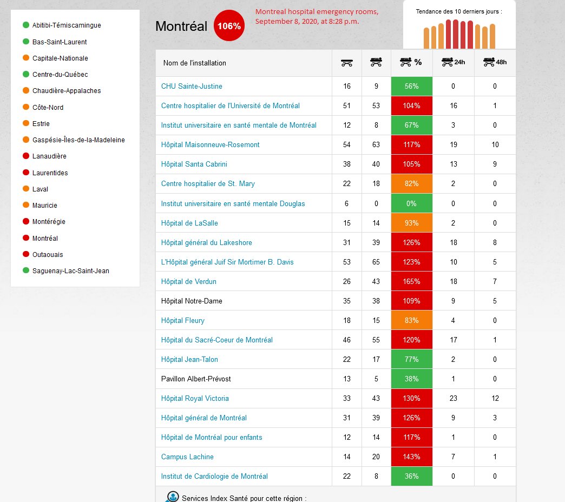Toggle the red indicator for Outaouais
This screenshot has height=502, width=565.
(x=25, y=254)
